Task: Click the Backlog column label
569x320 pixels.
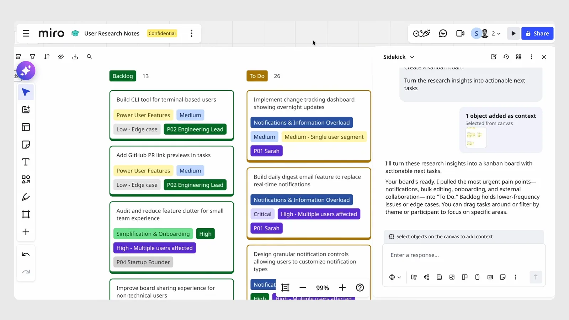Action: 123,76
